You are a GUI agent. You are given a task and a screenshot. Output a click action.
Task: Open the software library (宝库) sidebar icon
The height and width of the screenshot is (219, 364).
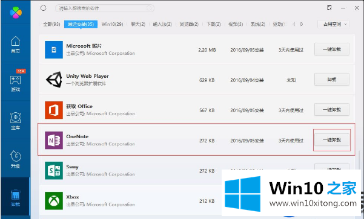coord(15,121)
